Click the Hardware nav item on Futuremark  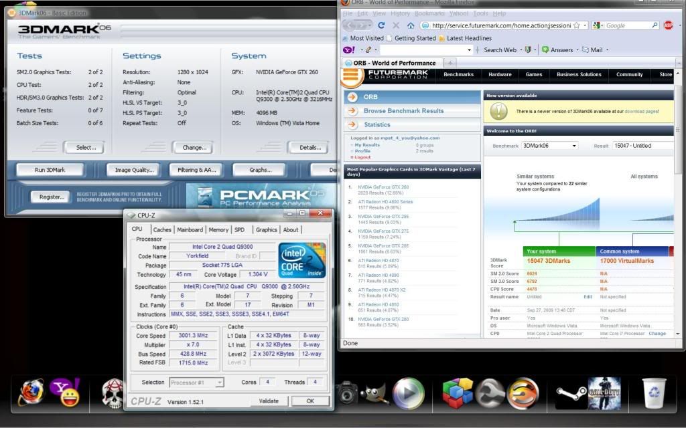click(x=500, y=75)
